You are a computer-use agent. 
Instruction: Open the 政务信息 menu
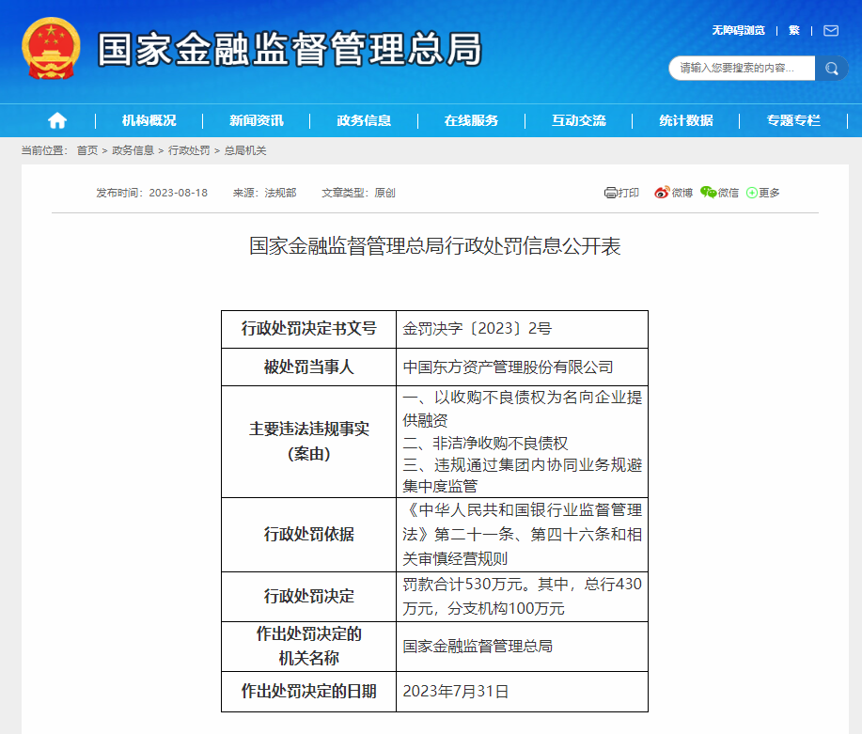(364, 120)
